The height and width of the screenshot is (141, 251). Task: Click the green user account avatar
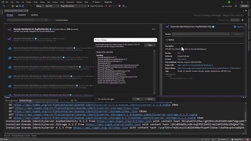pos(229,2)
